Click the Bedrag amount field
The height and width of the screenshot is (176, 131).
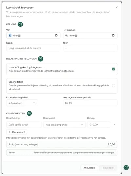pos(99,125)
